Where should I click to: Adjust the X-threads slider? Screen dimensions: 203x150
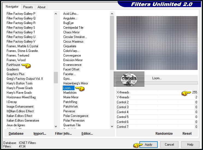[x=157, y=92]
